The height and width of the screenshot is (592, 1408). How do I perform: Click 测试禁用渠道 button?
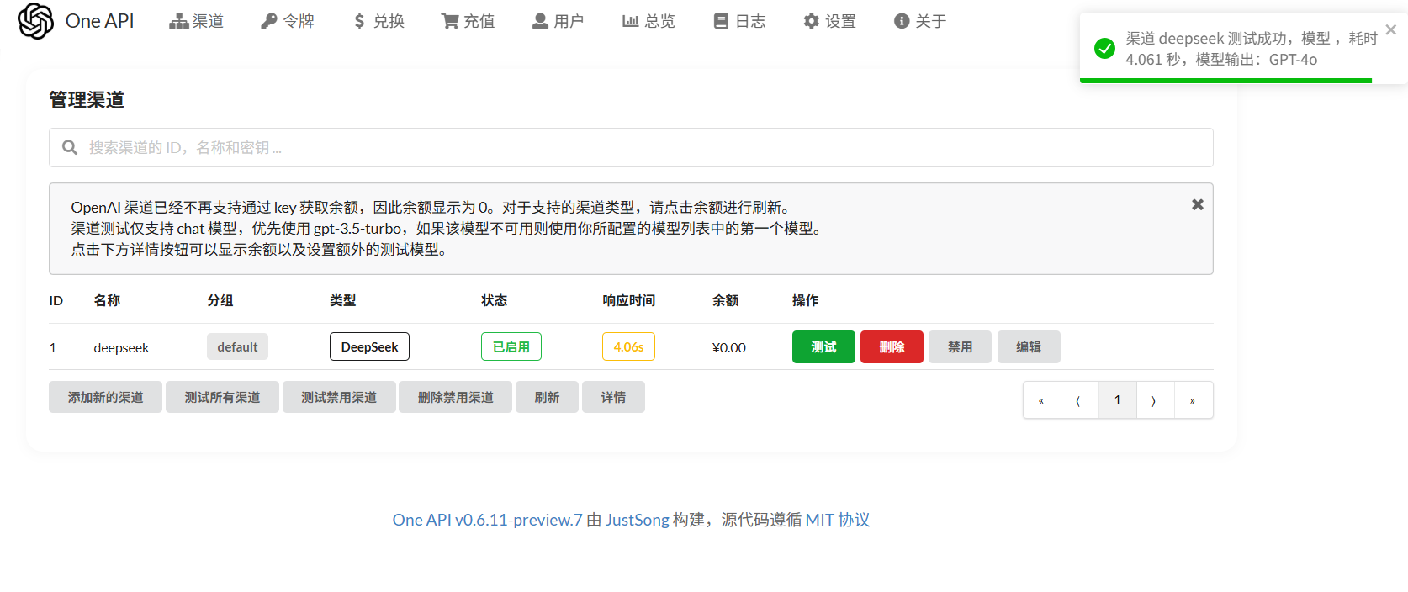339,397
